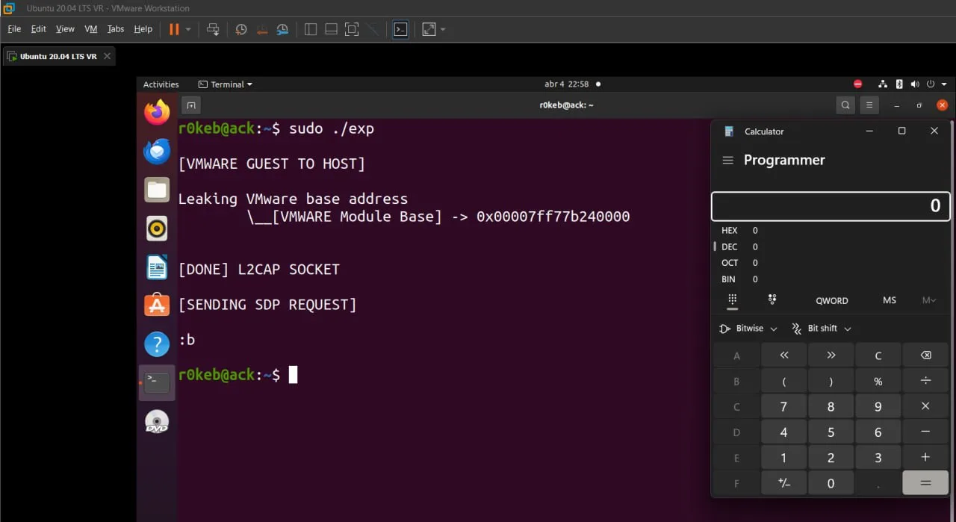Click the terminal search magnifier icon
This screenshot has width=956, height=522.
pyautogui.click(x=845, y=105)
